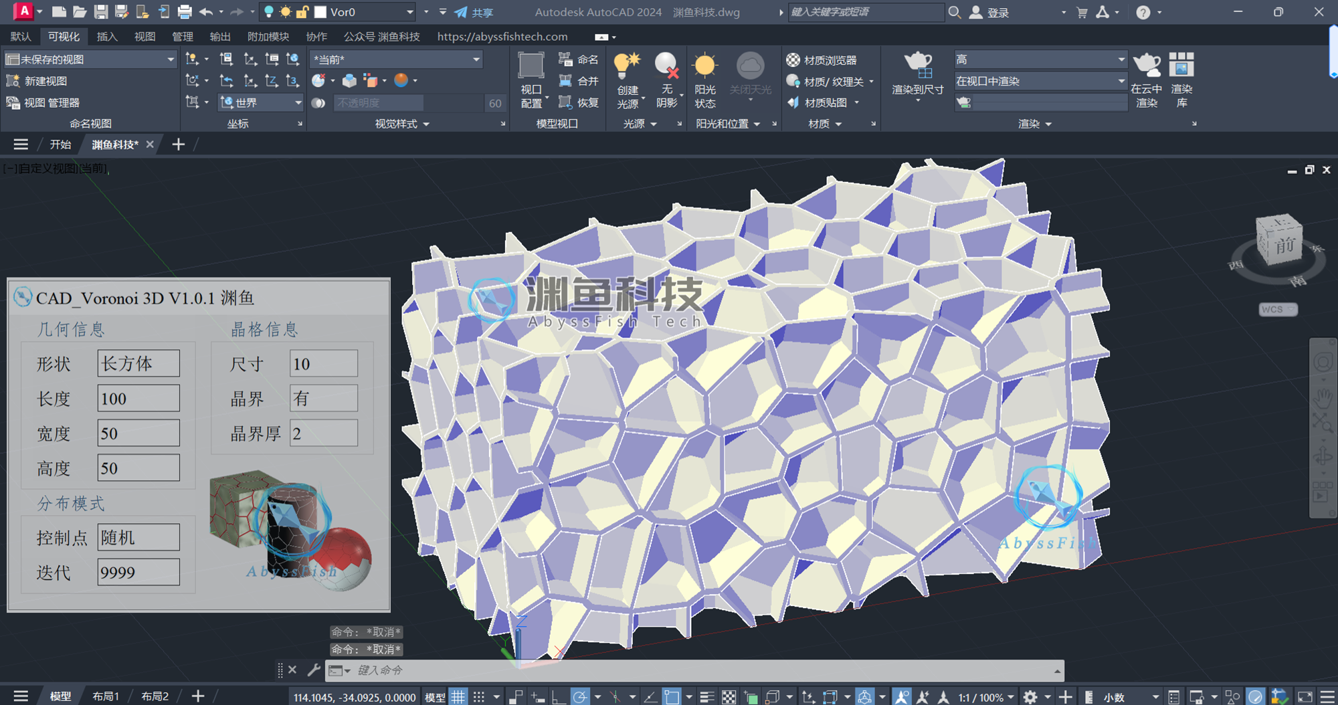This screenshot has width=1338, height=705.
Task: Click the Named viewports (命名) icon
Action: point(579,60)
